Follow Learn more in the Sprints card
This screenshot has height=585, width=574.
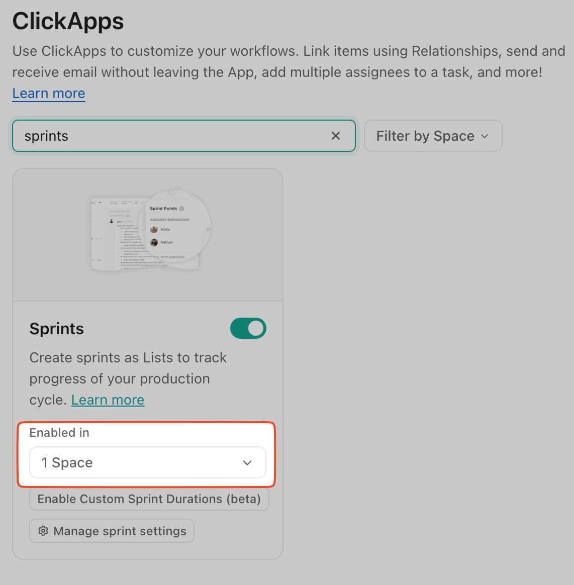[108, 400]
